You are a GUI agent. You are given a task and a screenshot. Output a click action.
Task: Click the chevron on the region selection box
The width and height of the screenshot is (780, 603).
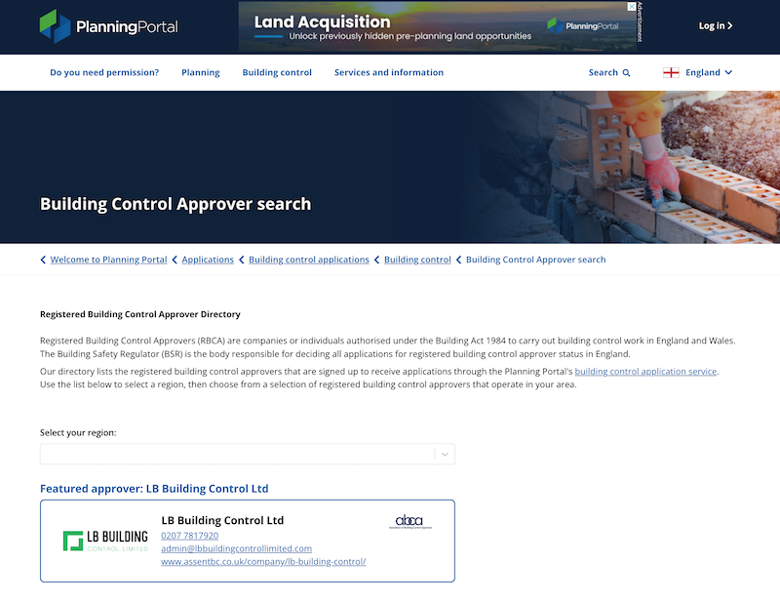[444, 454]
